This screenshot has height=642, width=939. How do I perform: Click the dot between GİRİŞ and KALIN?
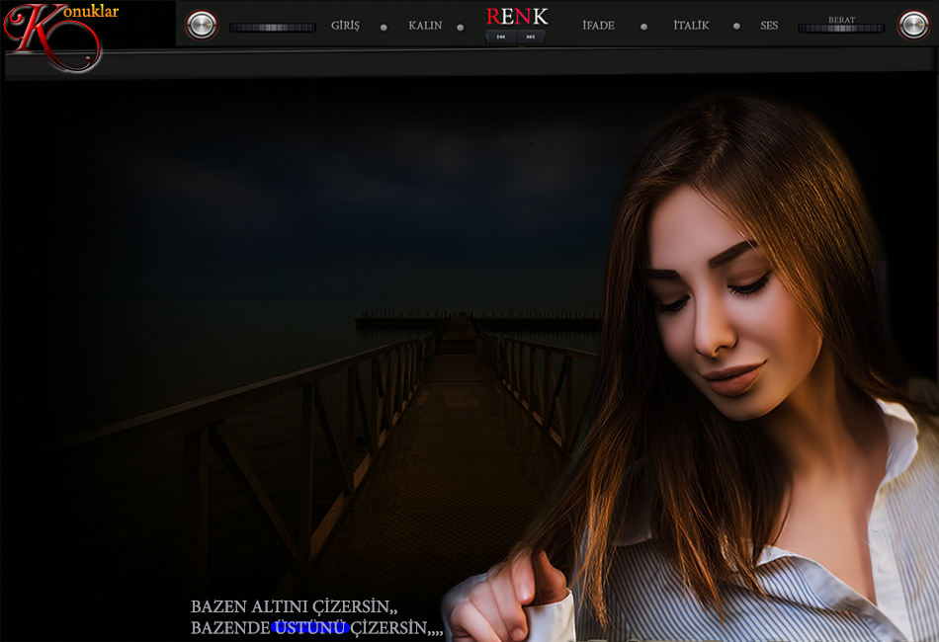pos(384,27)
